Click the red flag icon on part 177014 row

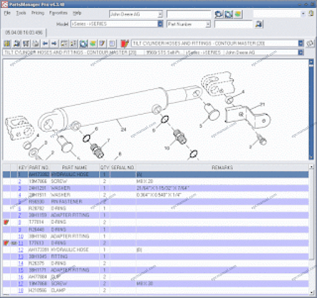(x=6, y=222)
